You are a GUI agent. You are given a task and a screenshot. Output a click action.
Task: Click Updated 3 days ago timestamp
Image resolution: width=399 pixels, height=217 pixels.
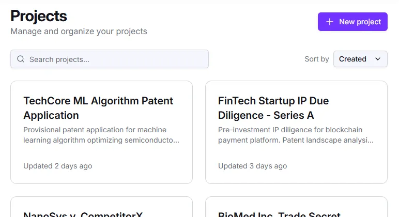click(252, 166)
